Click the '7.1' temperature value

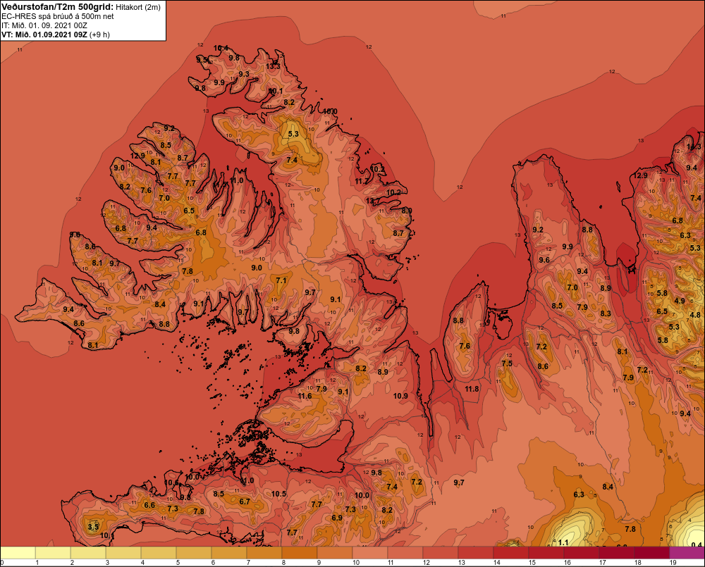(281, 280)
